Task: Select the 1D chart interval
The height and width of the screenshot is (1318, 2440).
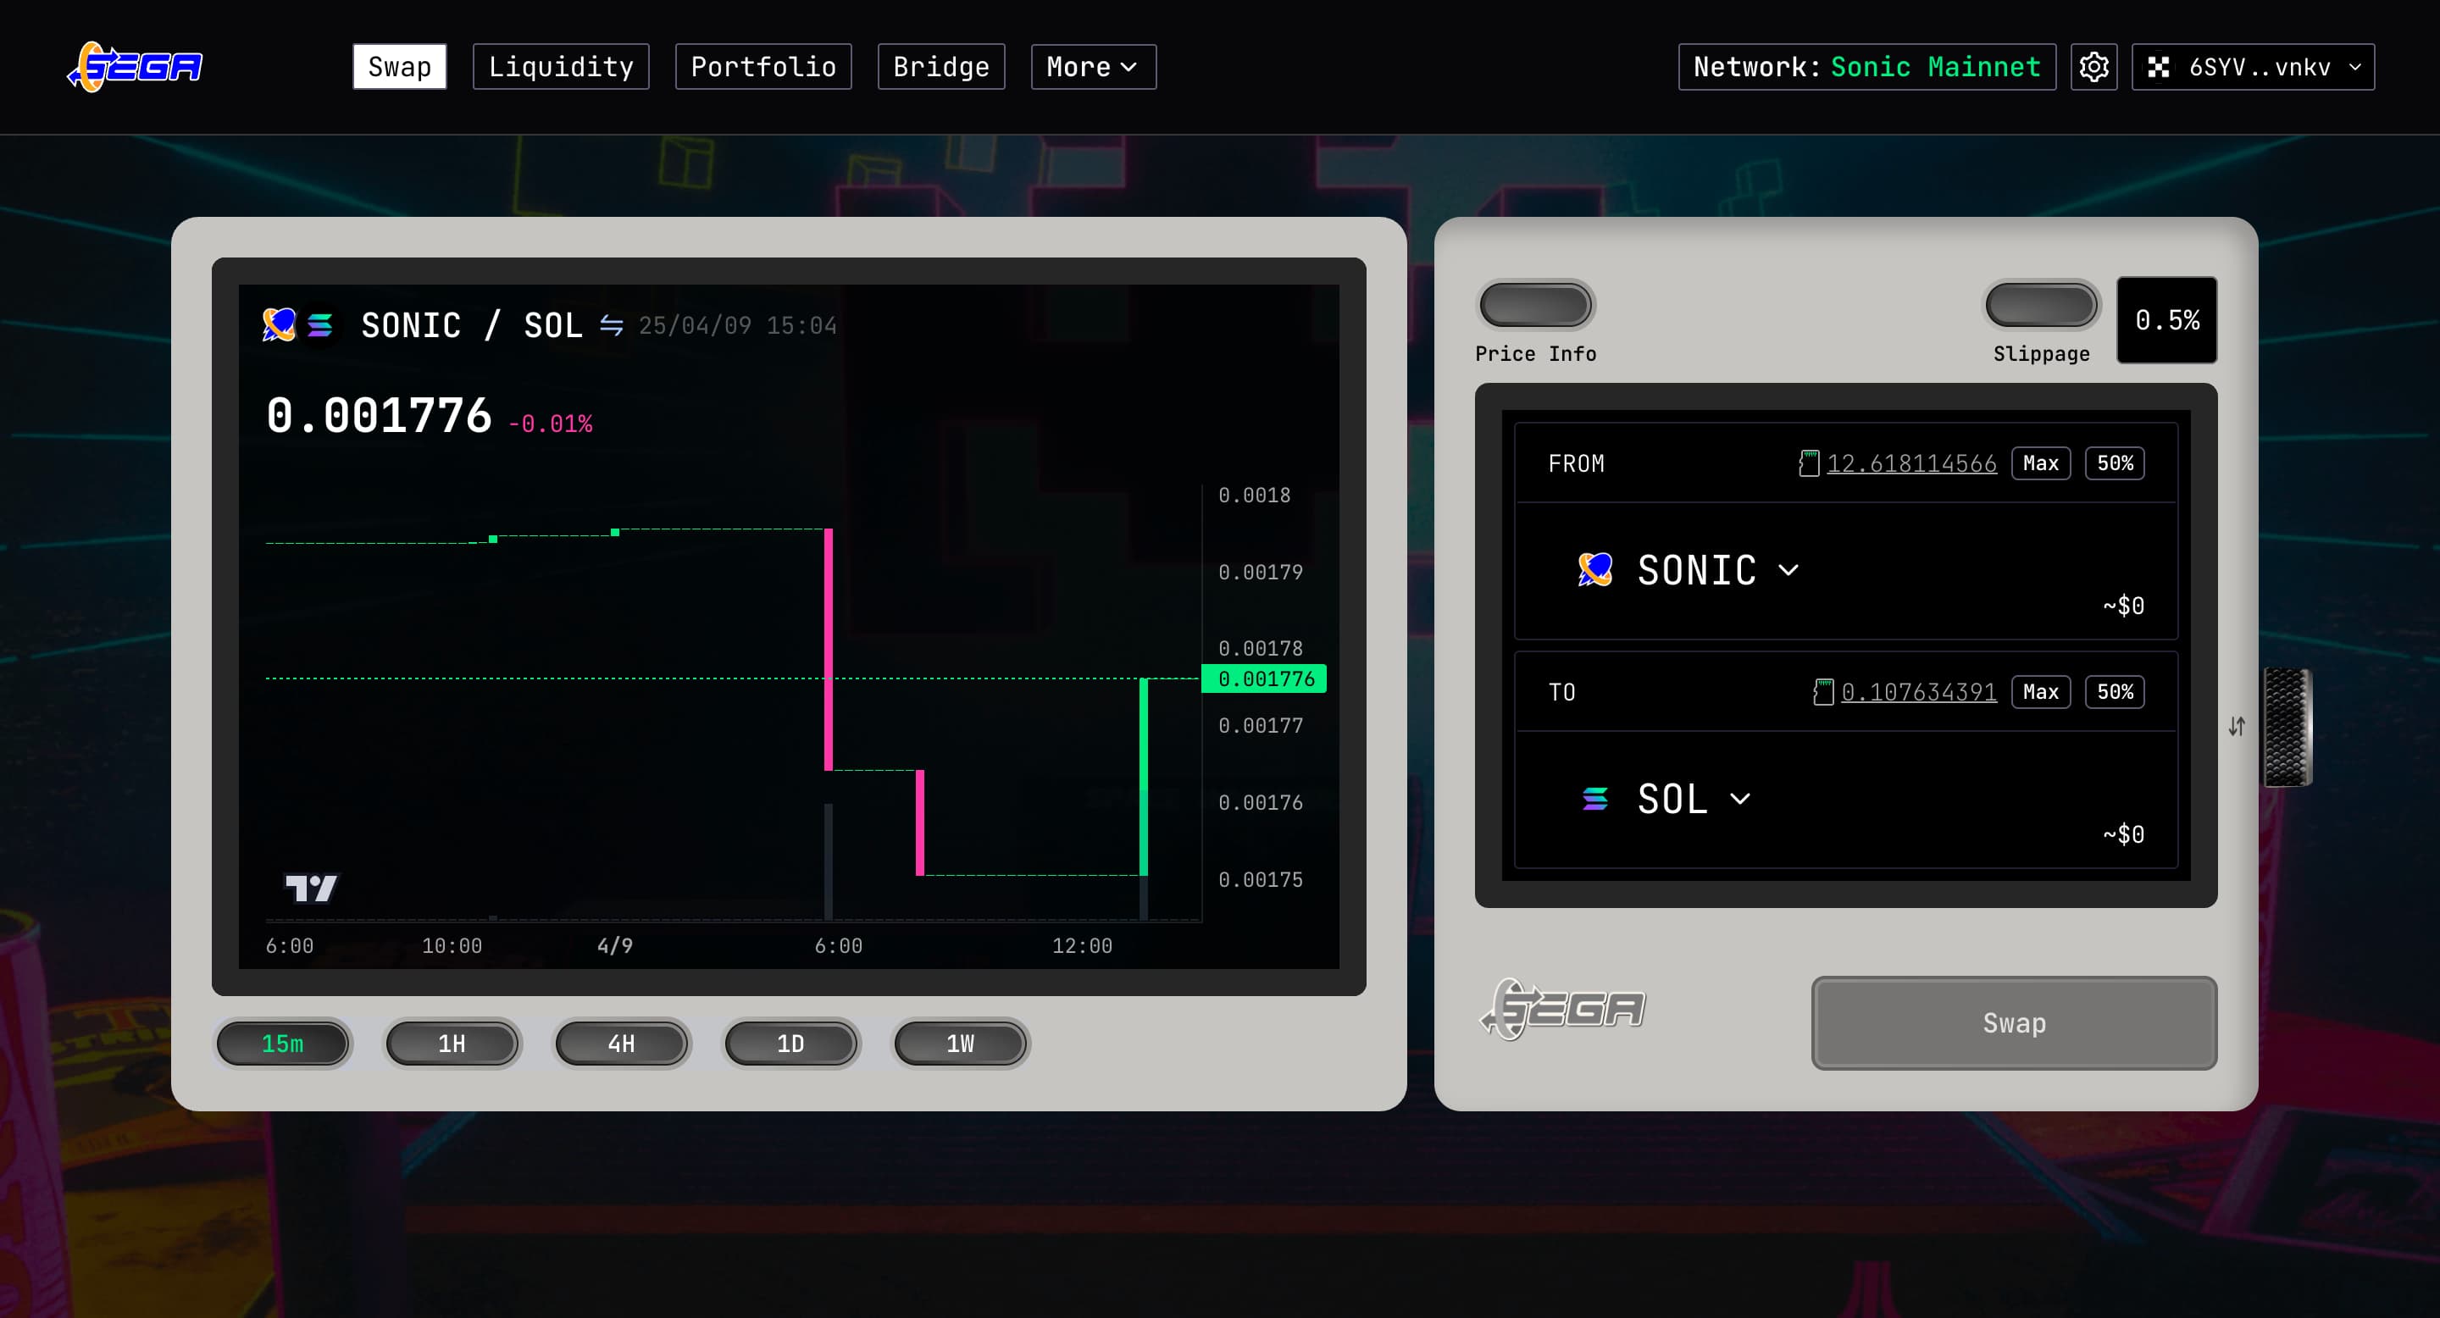Action: [x=791, y=1044]
